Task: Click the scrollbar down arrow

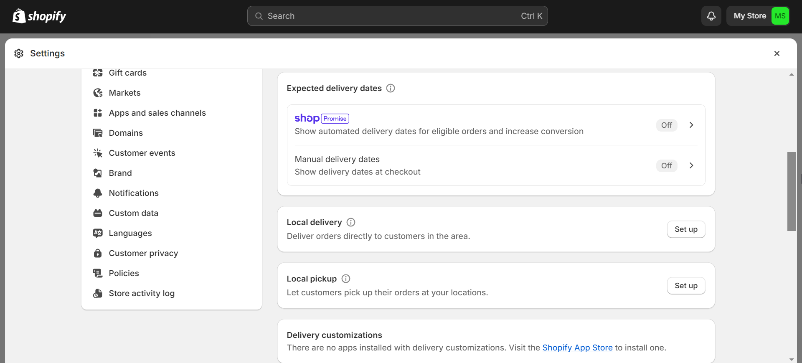Action: tap(792, 359)
